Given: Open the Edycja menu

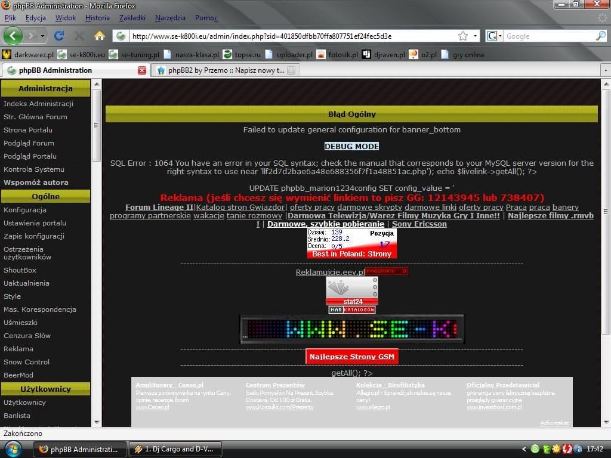Looking at the screenshot, I should 35,18.
